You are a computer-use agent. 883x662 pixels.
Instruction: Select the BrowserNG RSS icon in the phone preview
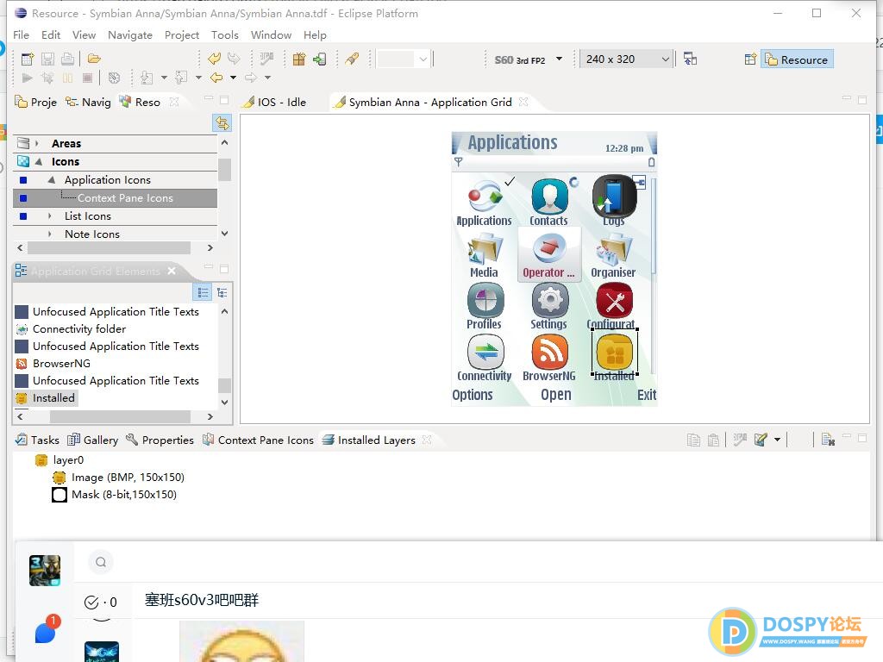(549, 352)
